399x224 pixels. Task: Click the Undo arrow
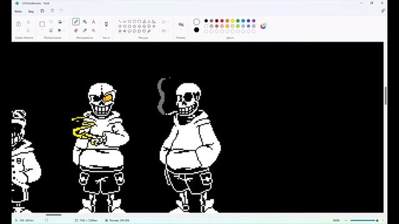(x=52, y=11)
